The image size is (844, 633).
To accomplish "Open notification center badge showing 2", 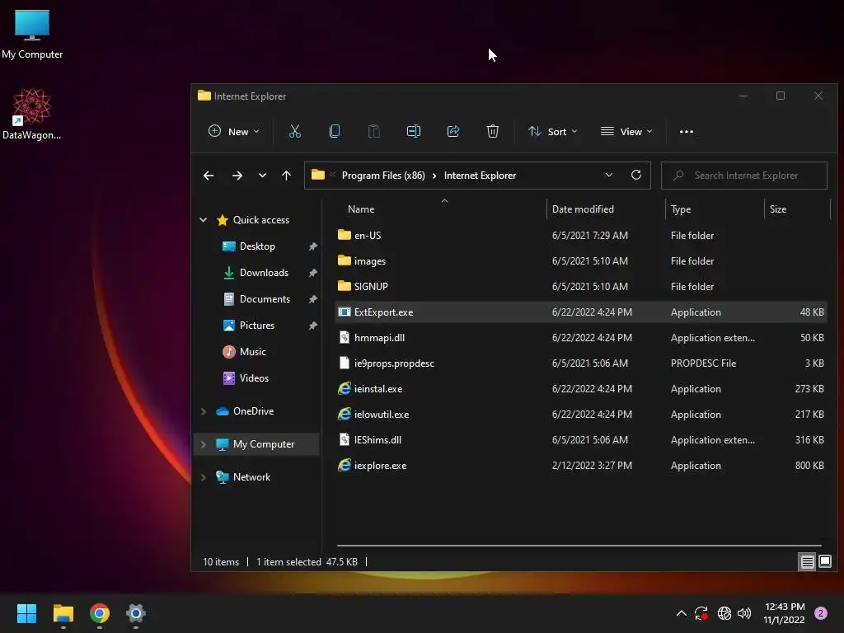I will [x=821, y=613].
